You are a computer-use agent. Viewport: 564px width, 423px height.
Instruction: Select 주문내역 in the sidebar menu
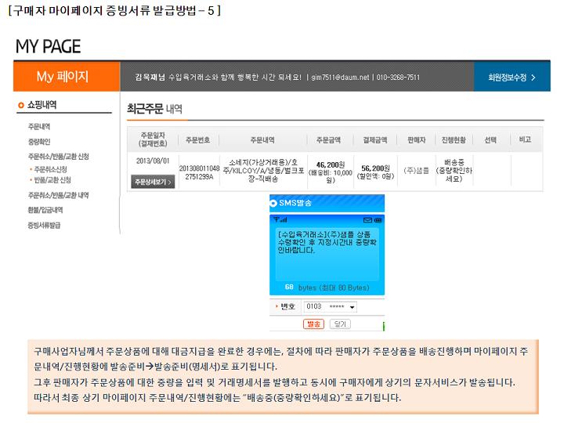(39, 127)
